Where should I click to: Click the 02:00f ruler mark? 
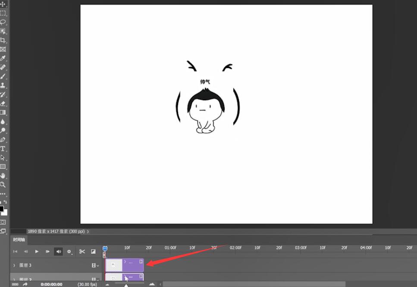[x=235, y=248]
